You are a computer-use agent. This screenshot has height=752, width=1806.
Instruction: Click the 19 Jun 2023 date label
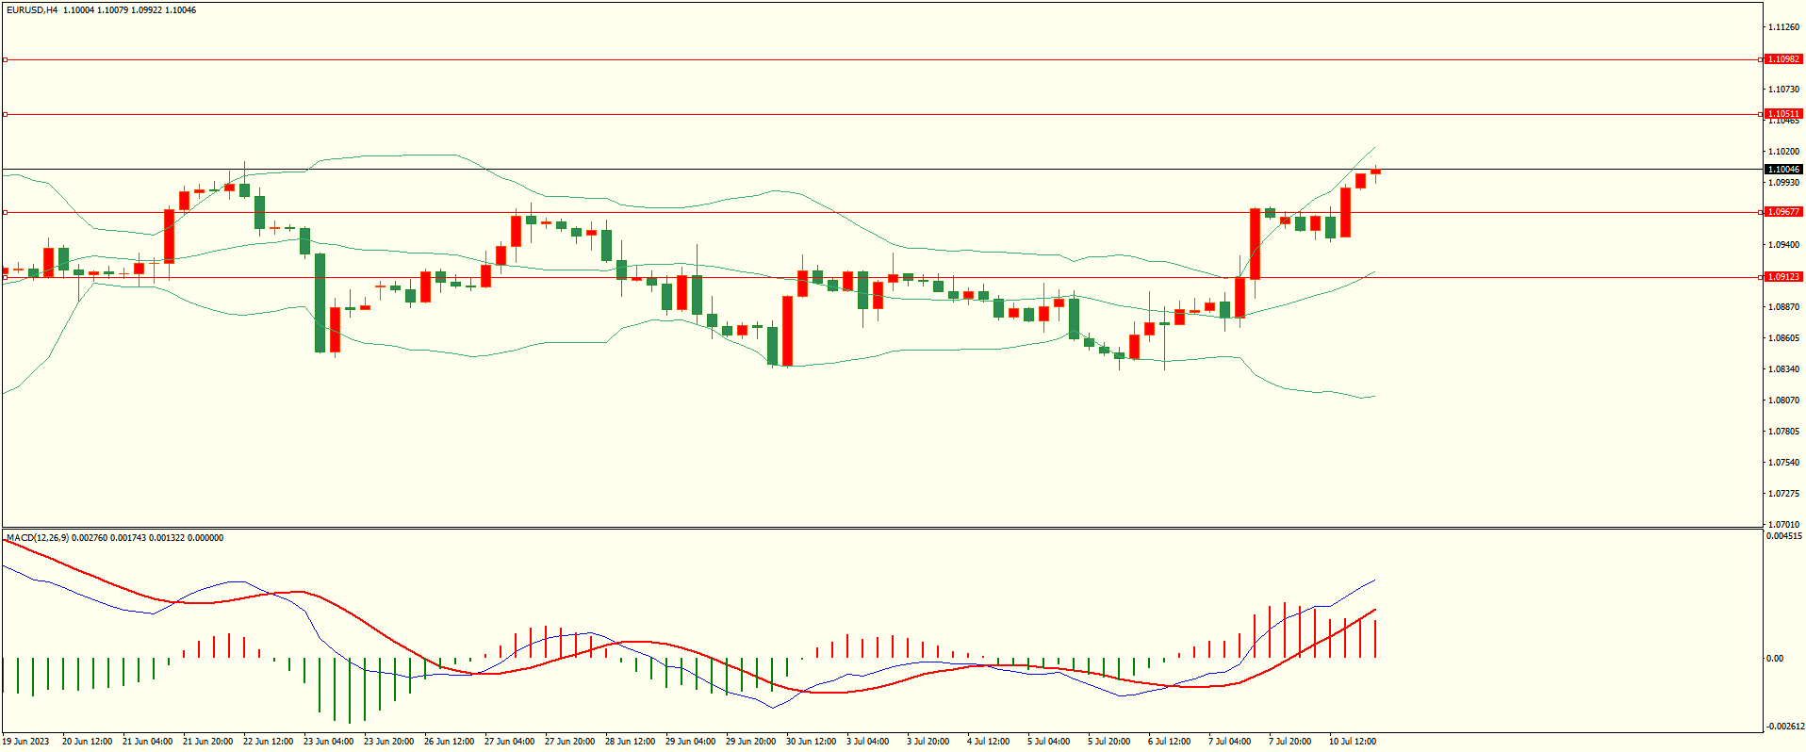(x=25, y=742)
